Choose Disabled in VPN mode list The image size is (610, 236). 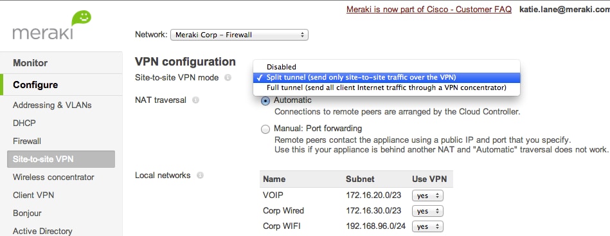pos(386,67)
